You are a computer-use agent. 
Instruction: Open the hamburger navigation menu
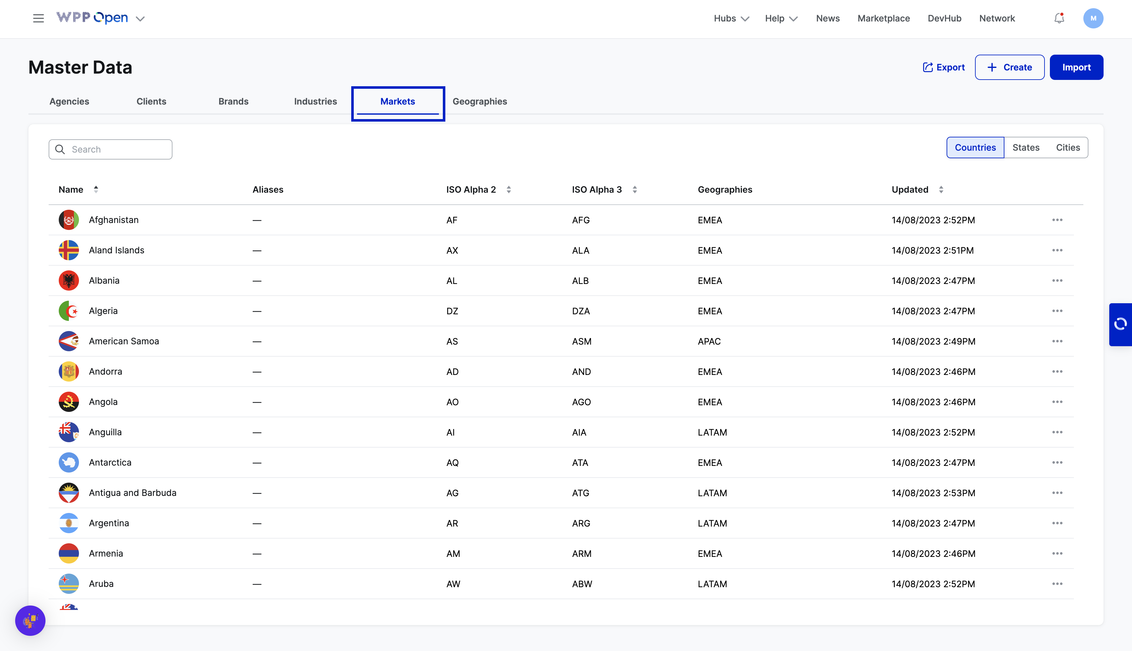coord(39,18)
